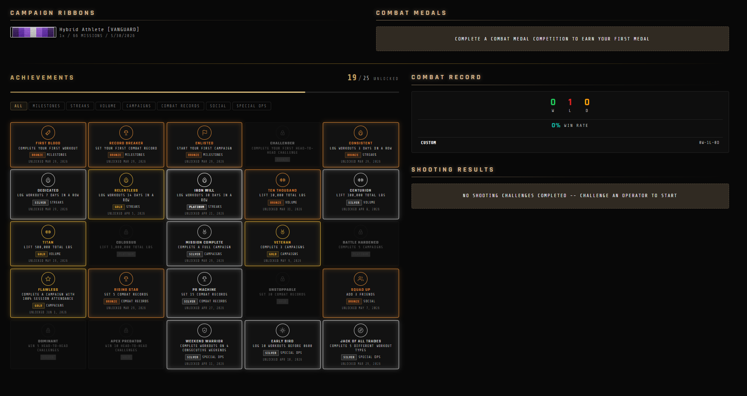Click the orange draws count 0
Viewport: 747px width, 396px height.
(x=587, y=102)
